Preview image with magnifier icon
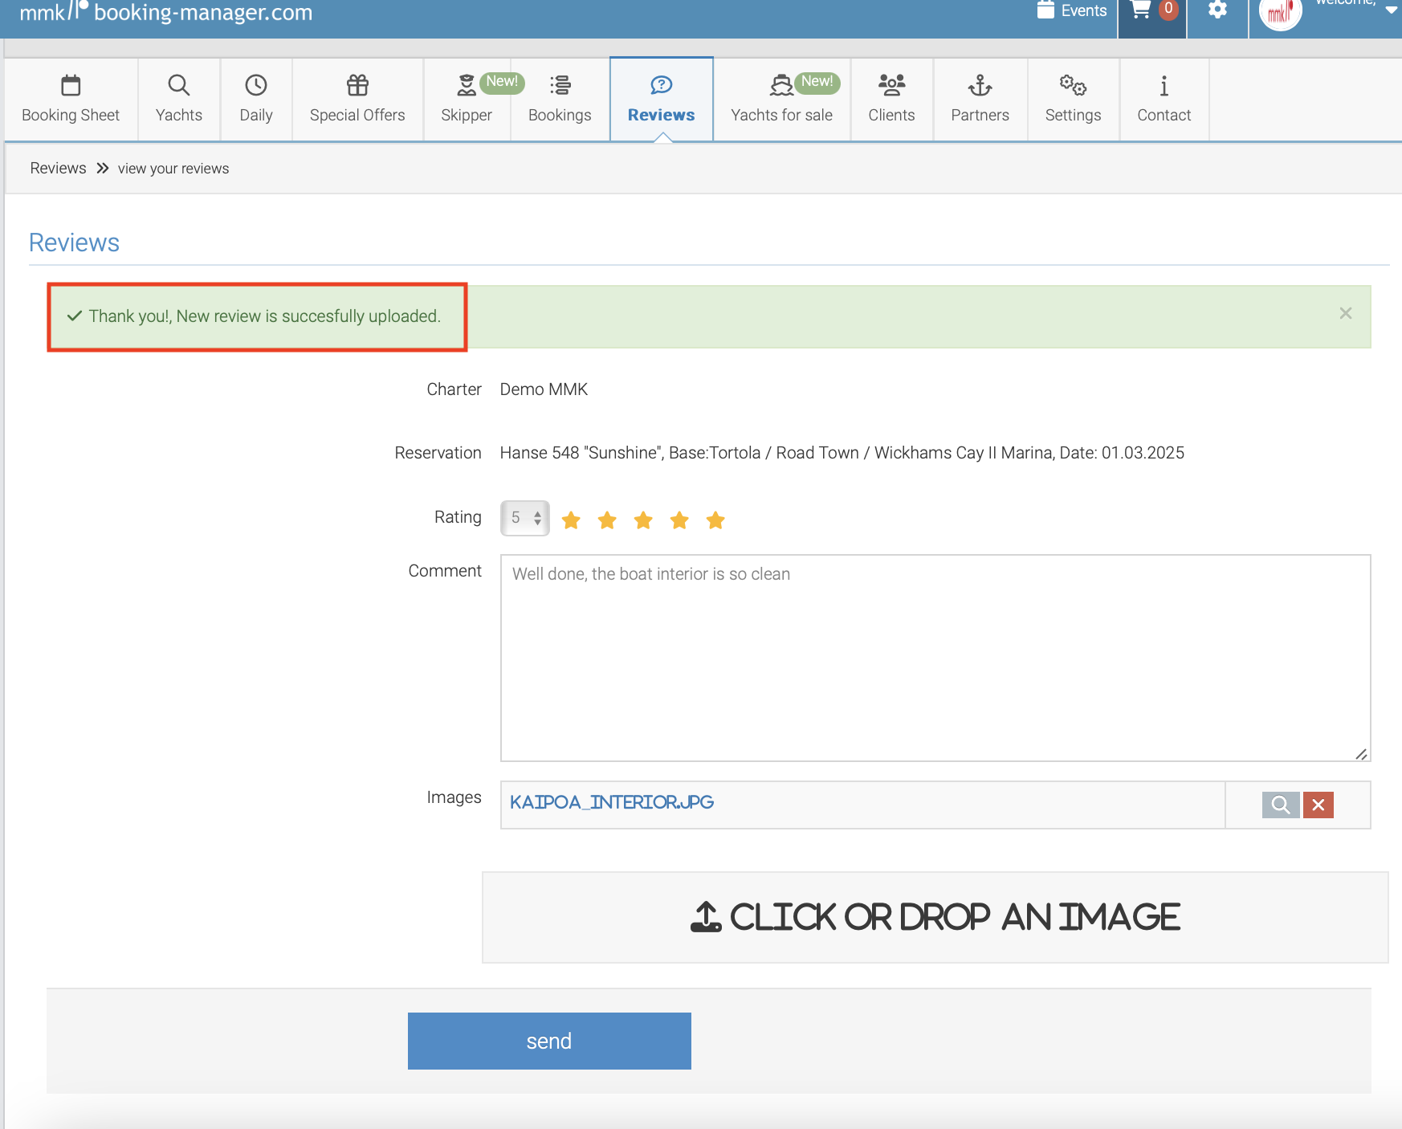Viewport: 1402px width, 1129px height. click(1281, 805)
